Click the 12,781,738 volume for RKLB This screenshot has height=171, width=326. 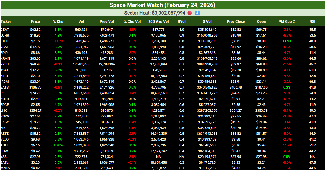pyautogui.click(x=81, y=65)
